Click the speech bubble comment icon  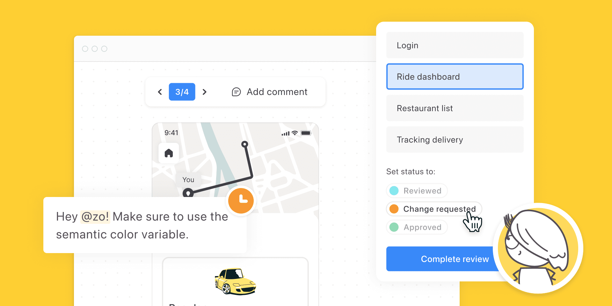point(236,92)
